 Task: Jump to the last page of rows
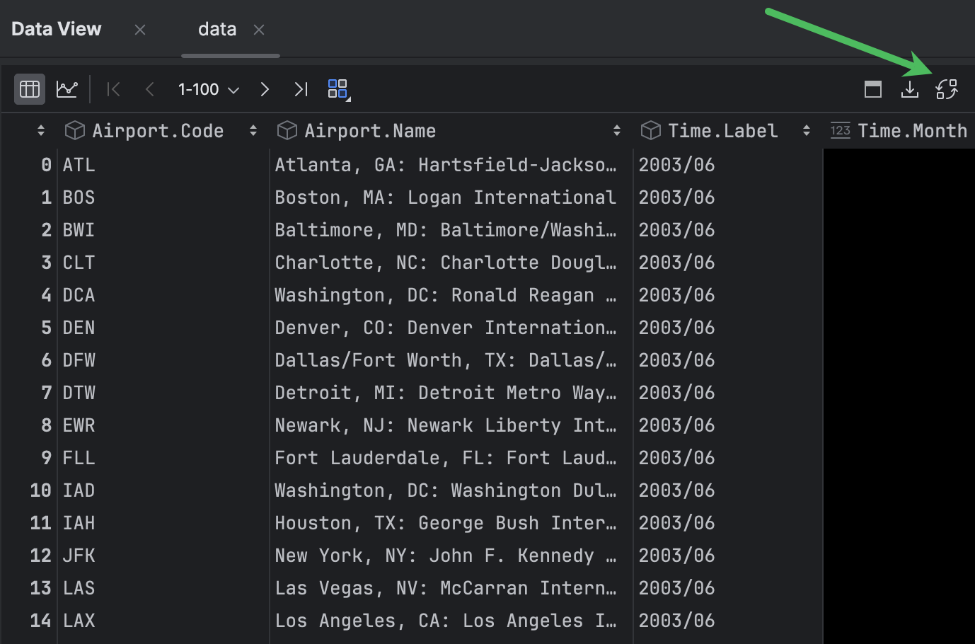click(300, 88)
